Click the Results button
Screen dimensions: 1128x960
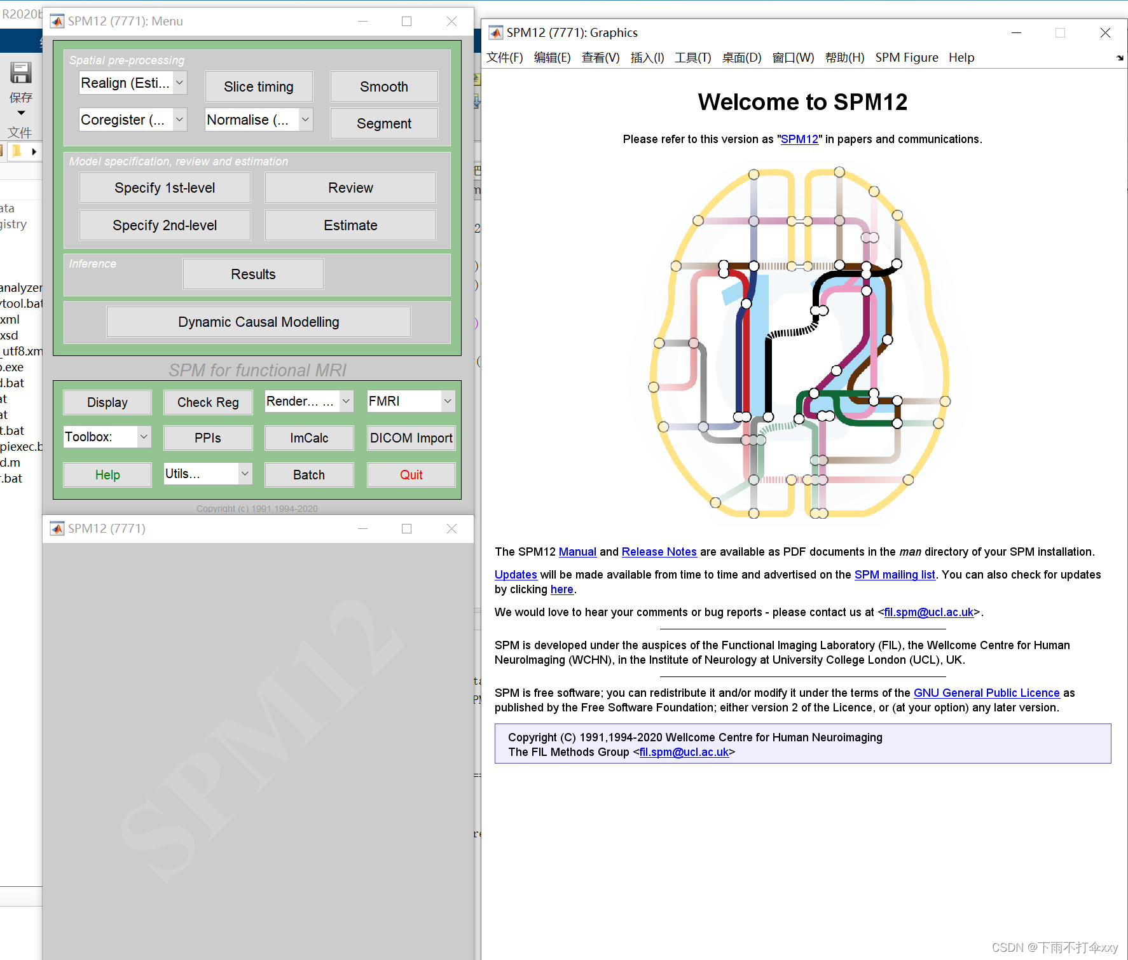[253, 274]
